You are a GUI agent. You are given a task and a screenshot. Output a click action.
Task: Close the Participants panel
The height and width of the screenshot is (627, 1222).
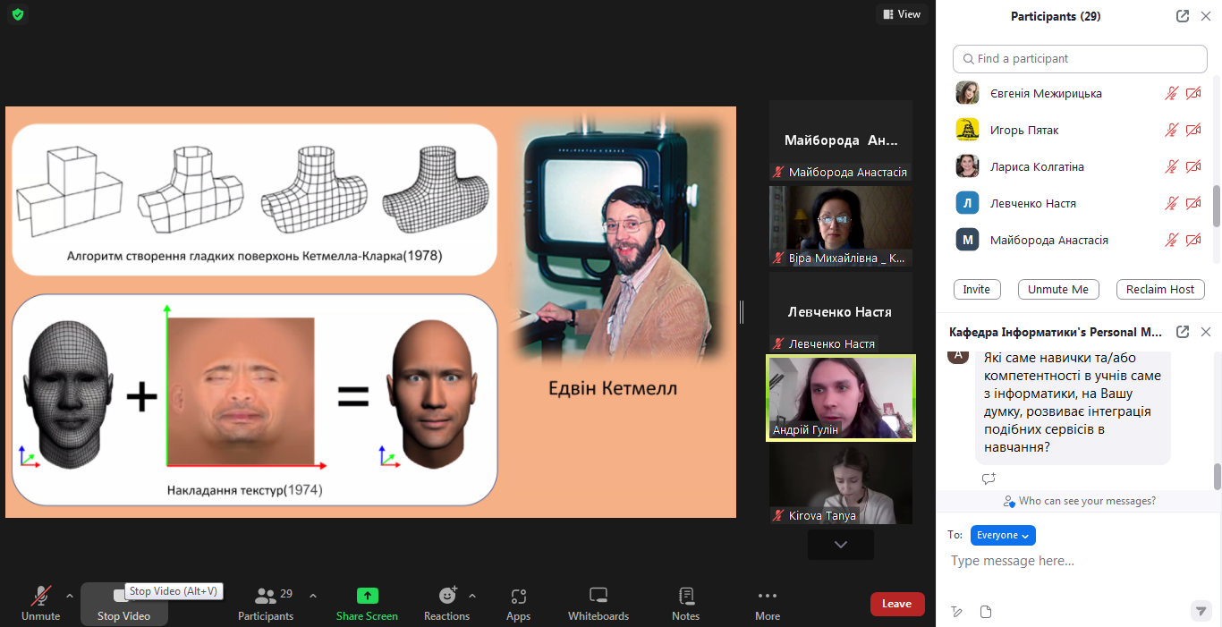(x=1206, y=16)
